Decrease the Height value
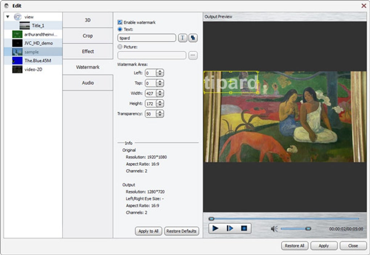 160,105
